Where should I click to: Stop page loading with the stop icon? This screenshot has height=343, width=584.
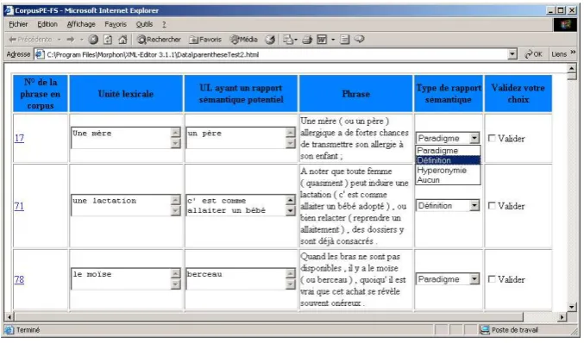(93, 39)
